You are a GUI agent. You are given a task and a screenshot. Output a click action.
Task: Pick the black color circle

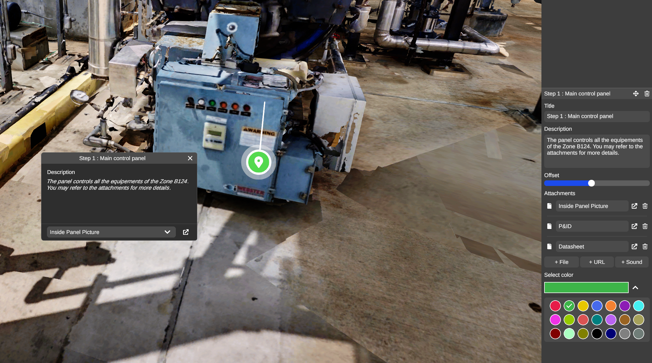pos(597,334)
